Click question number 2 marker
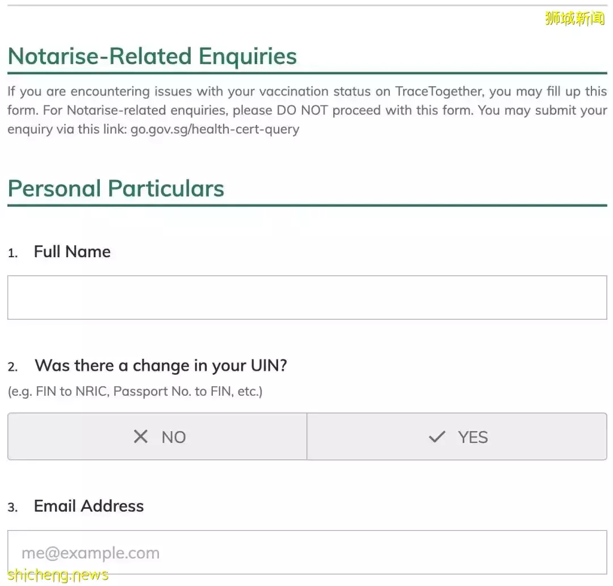 pos(12,367)
